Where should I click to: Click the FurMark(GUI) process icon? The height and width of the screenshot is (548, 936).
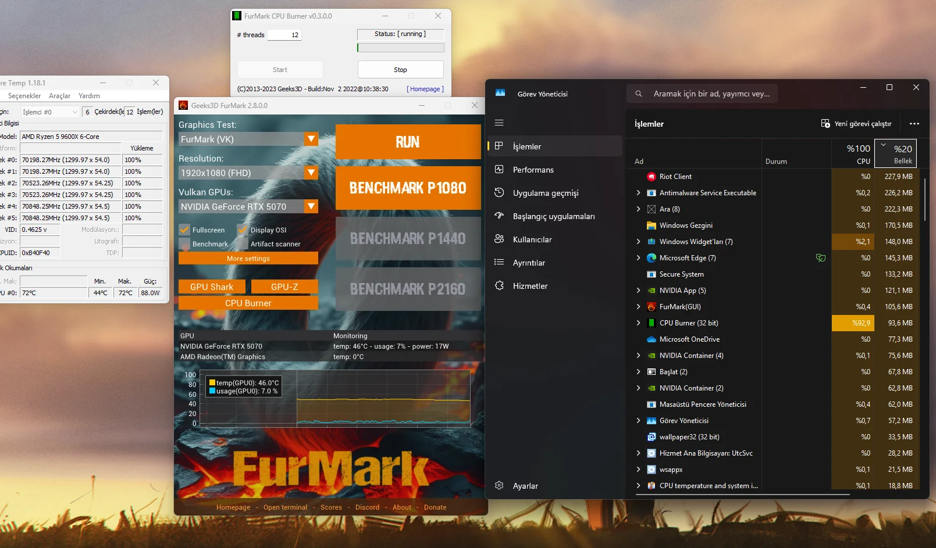point(652,306)
